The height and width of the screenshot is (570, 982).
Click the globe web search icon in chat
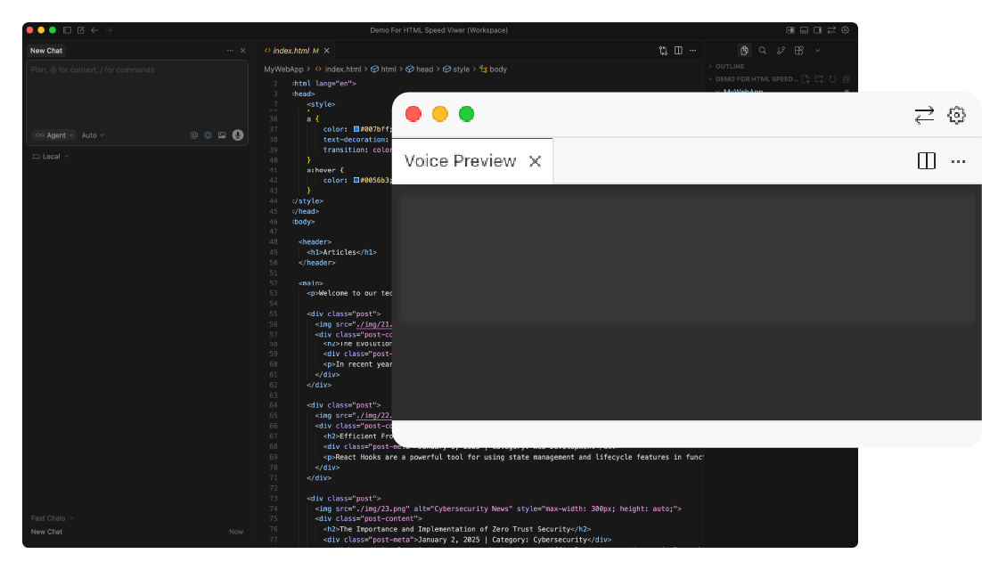pos(208,135)
